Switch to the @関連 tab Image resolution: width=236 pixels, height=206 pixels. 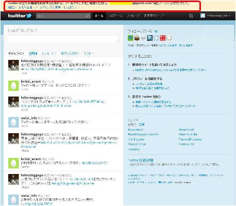(33, 53)
